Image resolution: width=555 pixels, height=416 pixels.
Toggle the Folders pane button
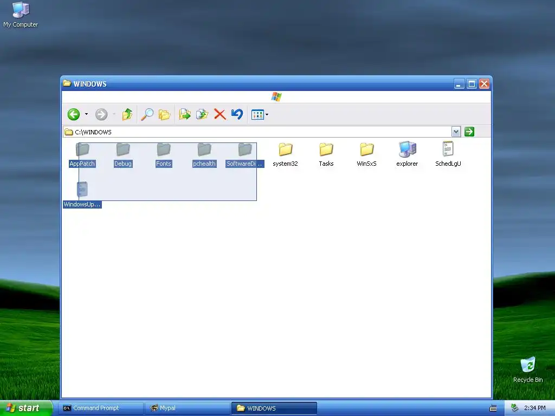[165, 114]
